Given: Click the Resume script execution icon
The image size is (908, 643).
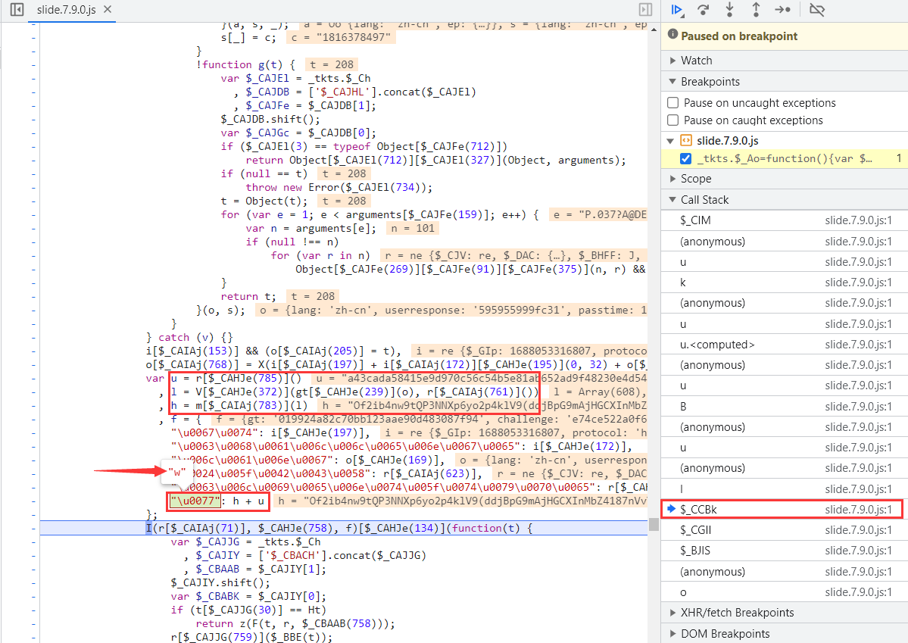Looking at the screenshot, I should click(x=677, y=10).
